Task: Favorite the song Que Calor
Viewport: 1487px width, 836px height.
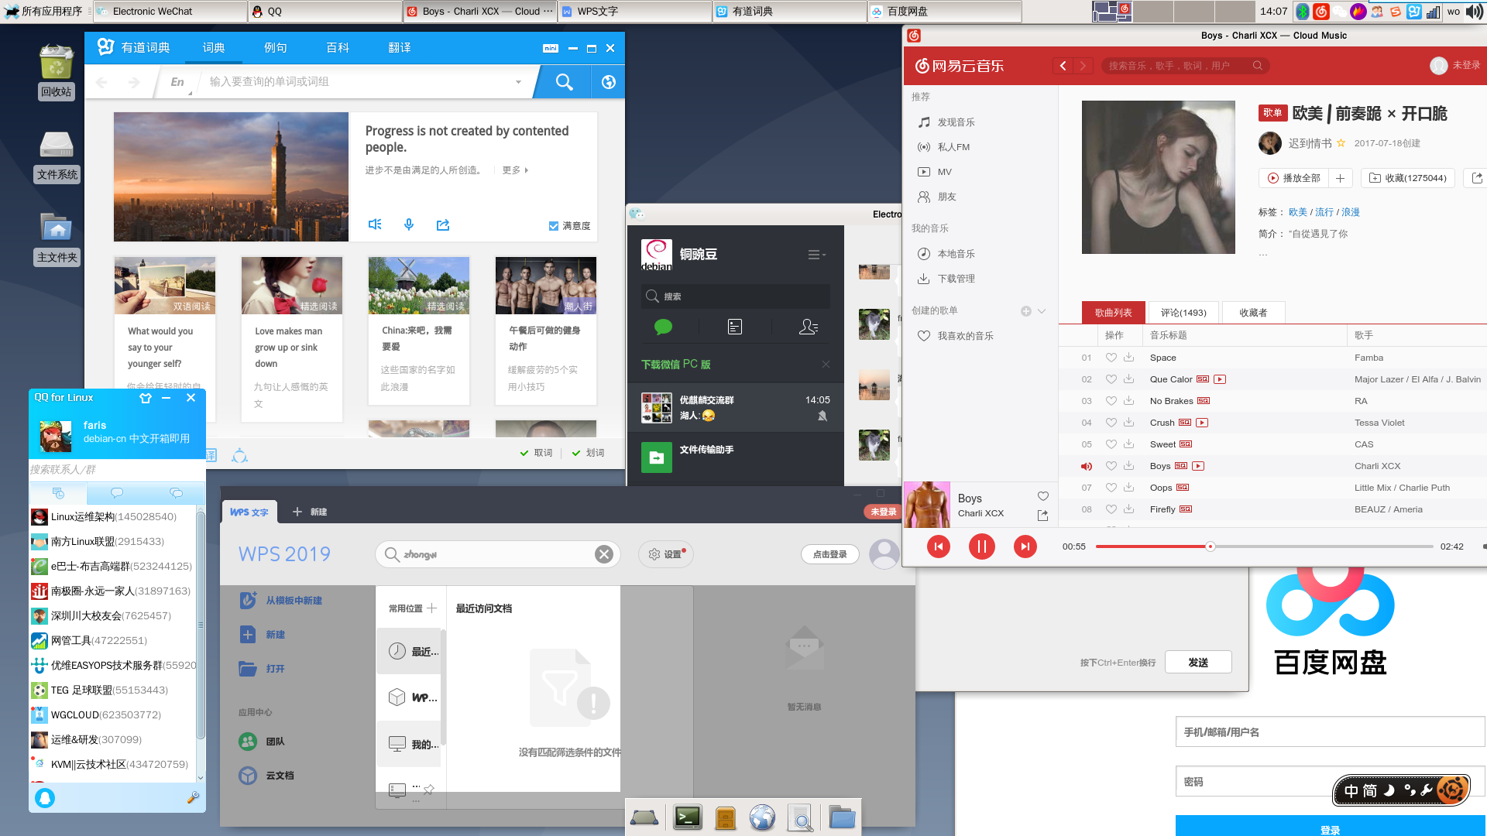Action: [x=1111, y=379]
